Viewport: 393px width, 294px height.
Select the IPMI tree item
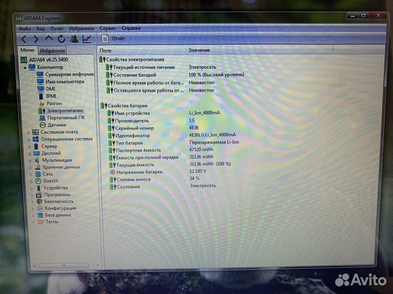tap(51, 96)
